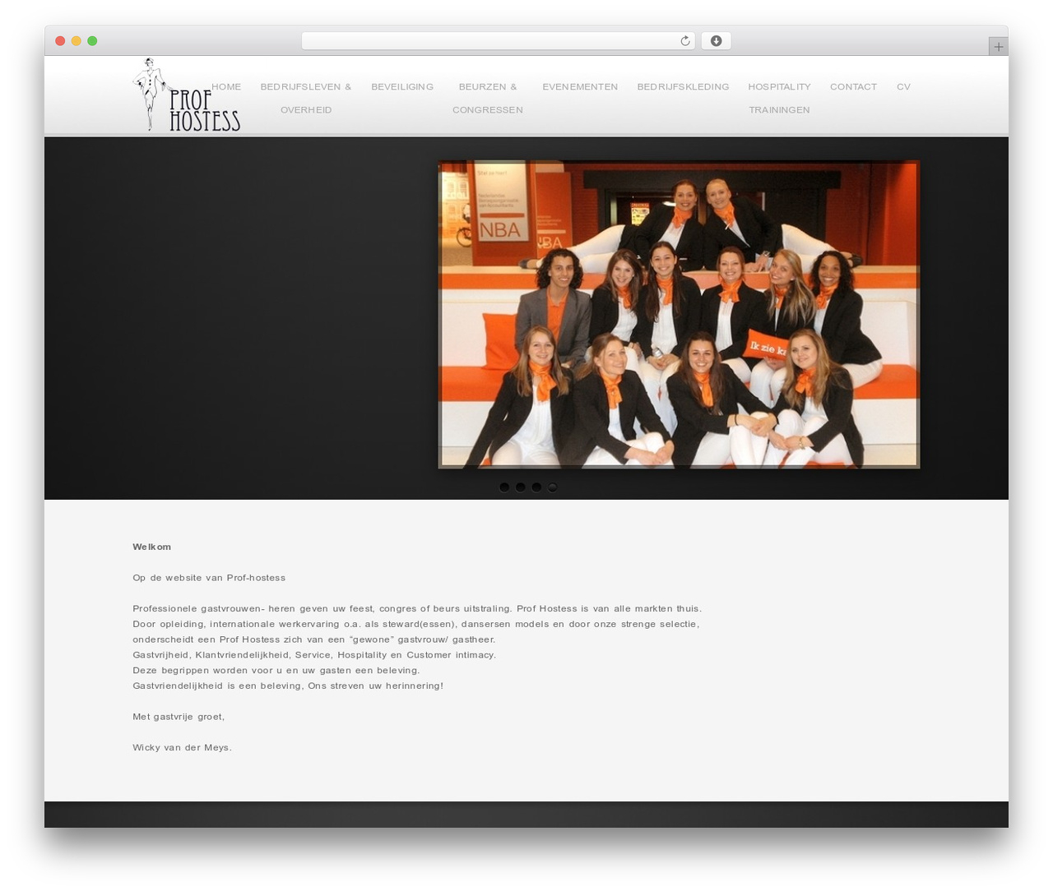
Task: Reload the page with the refresh icon
Action: tap(684, 41)
